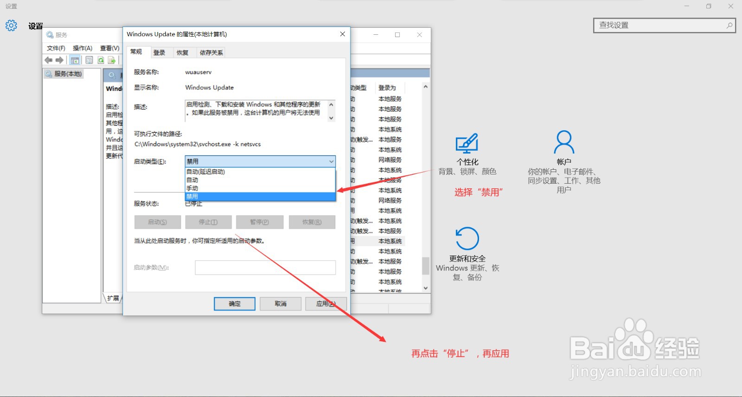Collapse the 启动类型 dropdown arrow
Viewport: 742px width, 397px height.
331,161
